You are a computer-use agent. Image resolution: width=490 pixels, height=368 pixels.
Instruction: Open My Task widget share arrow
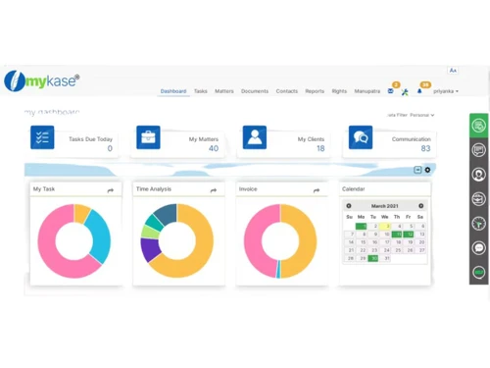point(111,190)
